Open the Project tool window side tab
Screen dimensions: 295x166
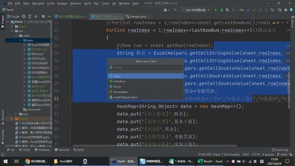[2, 21]
